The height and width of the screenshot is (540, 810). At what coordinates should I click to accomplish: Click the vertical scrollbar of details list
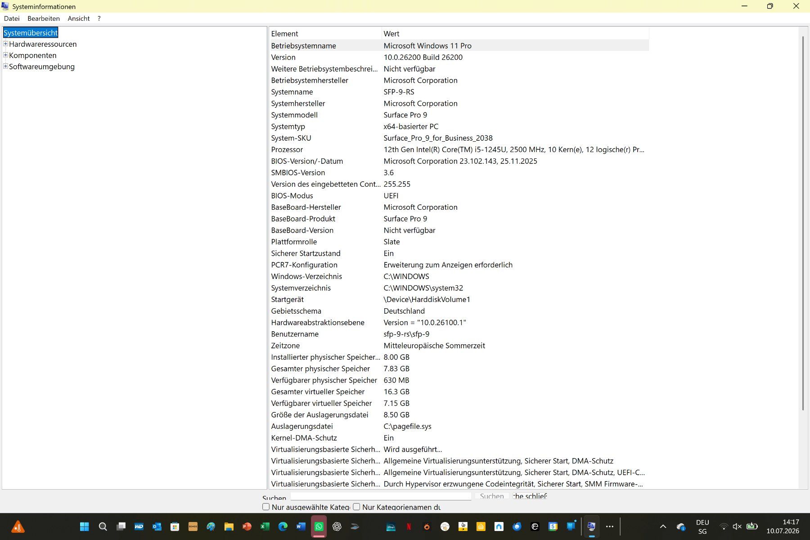click(803, 223)
